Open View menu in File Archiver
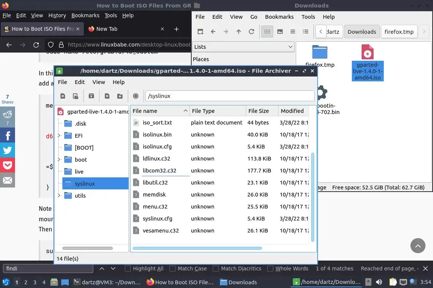The width and height of the screenshot is (433, 288). 98,82
